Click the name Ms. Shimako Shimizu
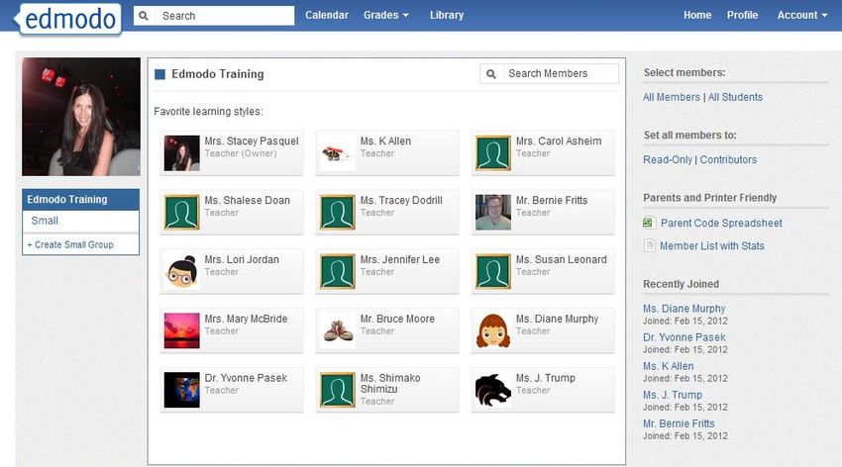 click(390, 383)
